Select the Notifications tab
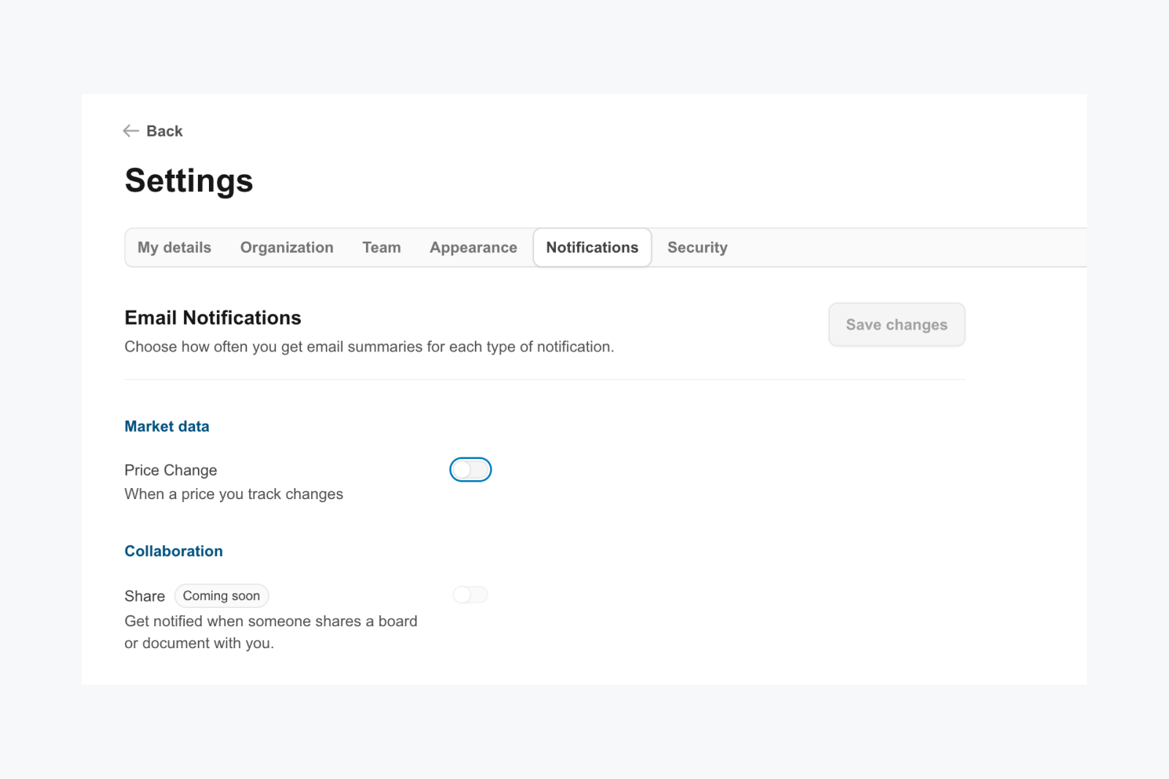1169x779 pixels. tap(593, 248)
